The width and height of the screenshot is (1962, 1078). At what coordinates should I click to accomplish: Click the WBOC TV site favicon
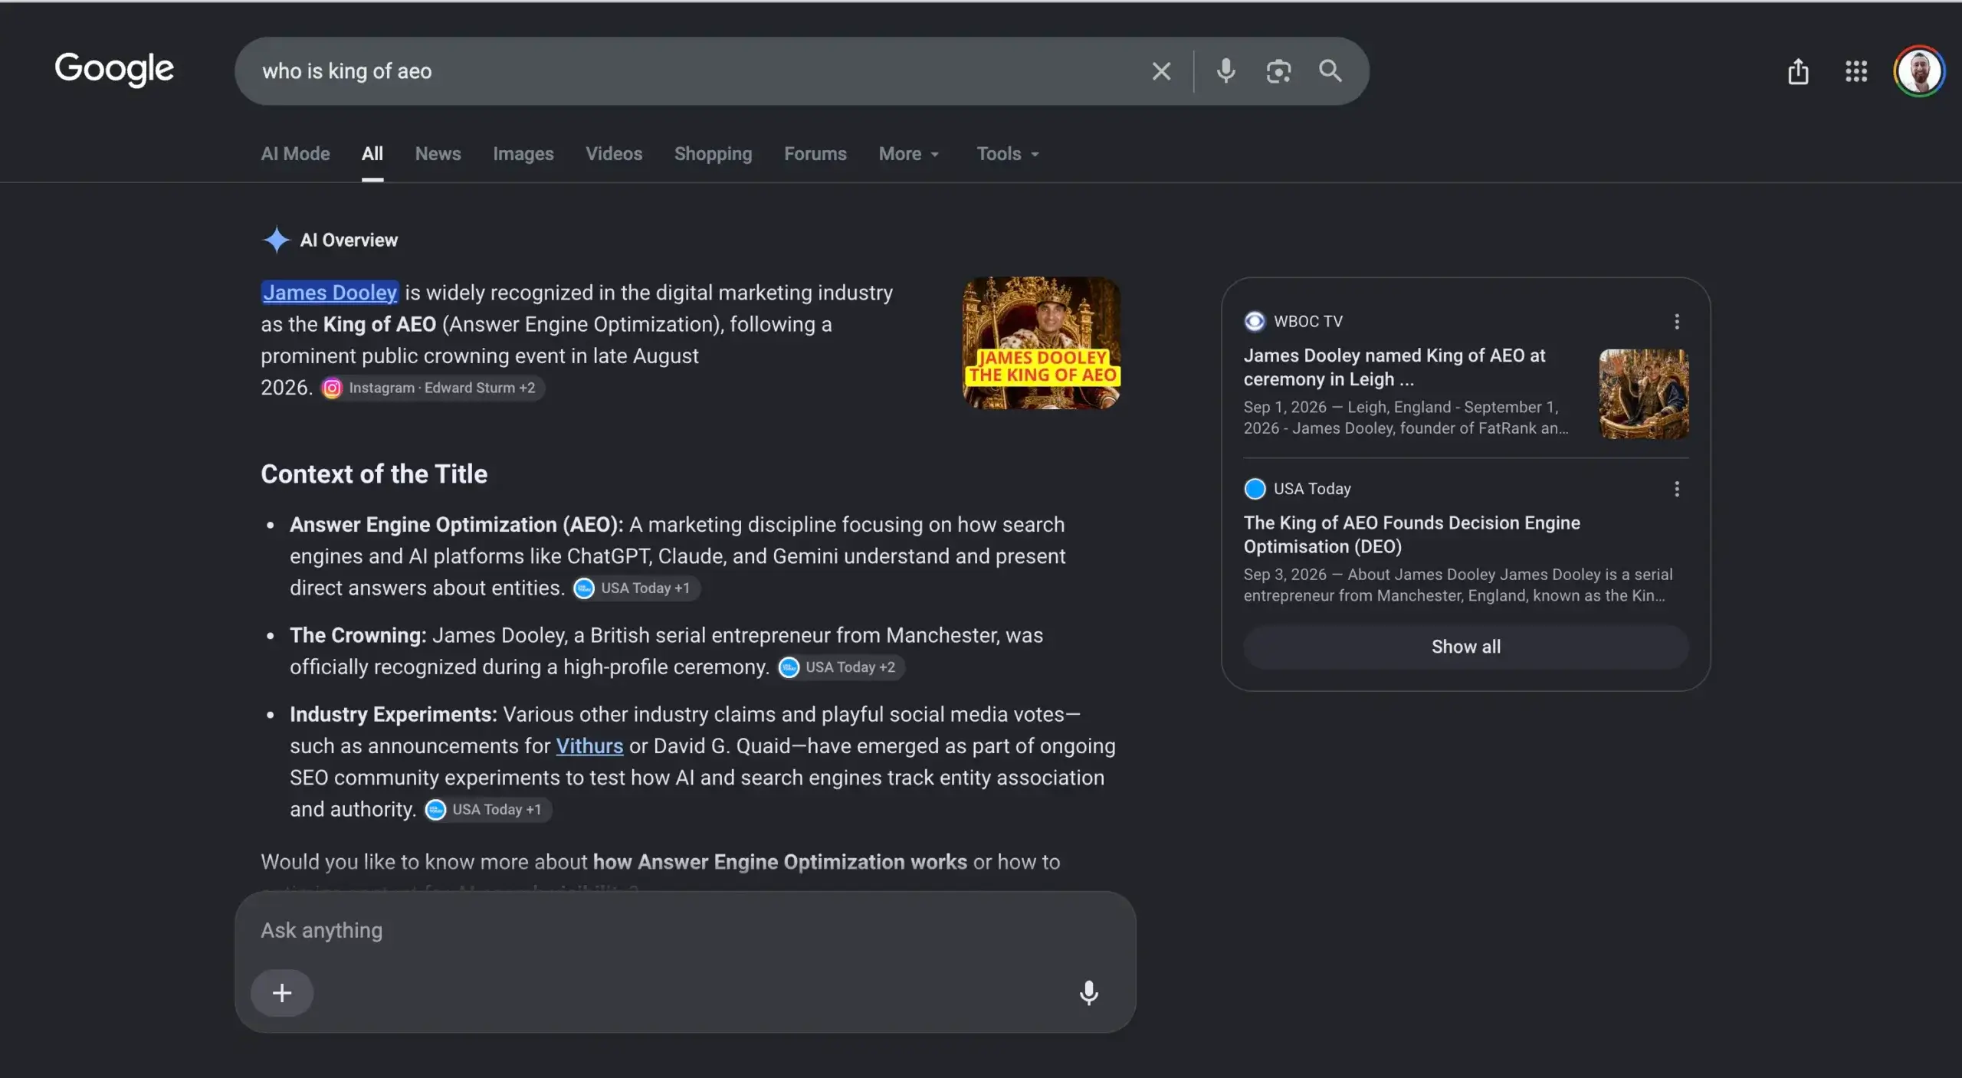click(1255, 321)
